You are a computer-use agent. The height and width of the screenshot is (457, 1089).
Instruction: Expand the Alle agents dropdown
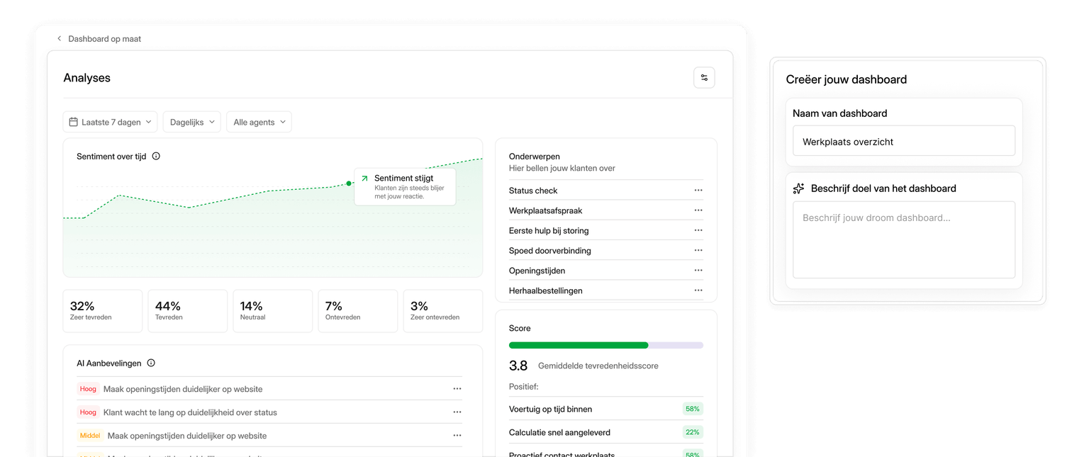[259, 122]
